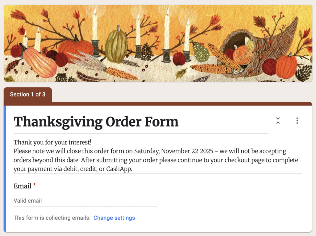Select the Section 1 of 3 tab
The height and width of the screenshot is (236, 316).
point(27,95)
